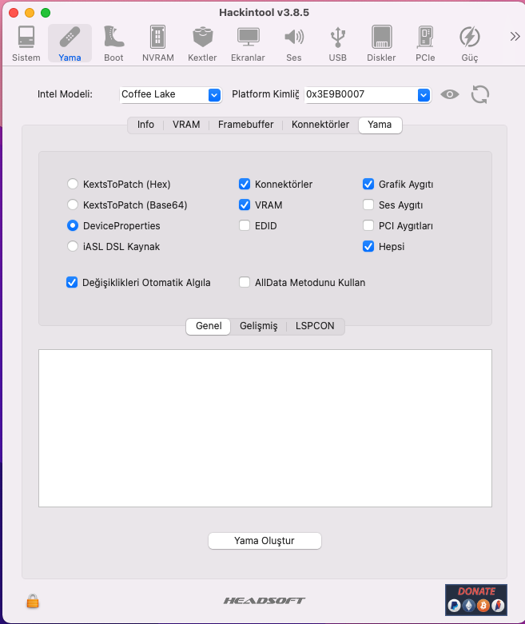
Task: Click the Donate banner
Action: pos(475,599)
